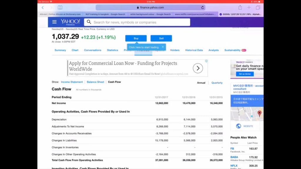Click the address bar showing finance.yahoo.com
The image size is (301, 169).
pos(150,7)
